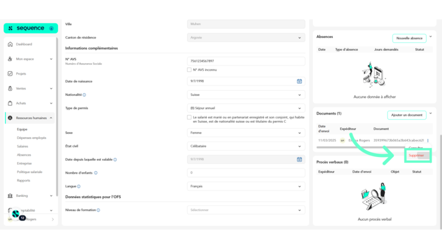Click the Mon espace person icon
This screenshot has height=249, width=442.
[10, 59]
